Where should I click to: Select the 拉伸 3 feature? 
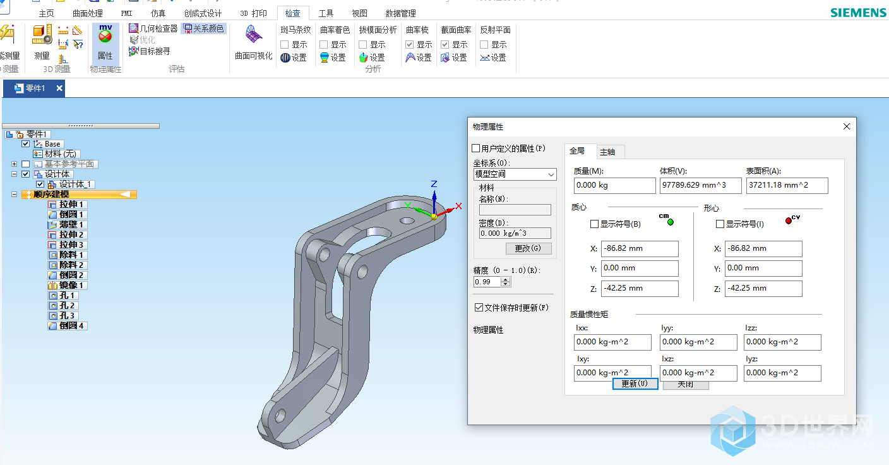pyautogui.click(x=66, y=245)
